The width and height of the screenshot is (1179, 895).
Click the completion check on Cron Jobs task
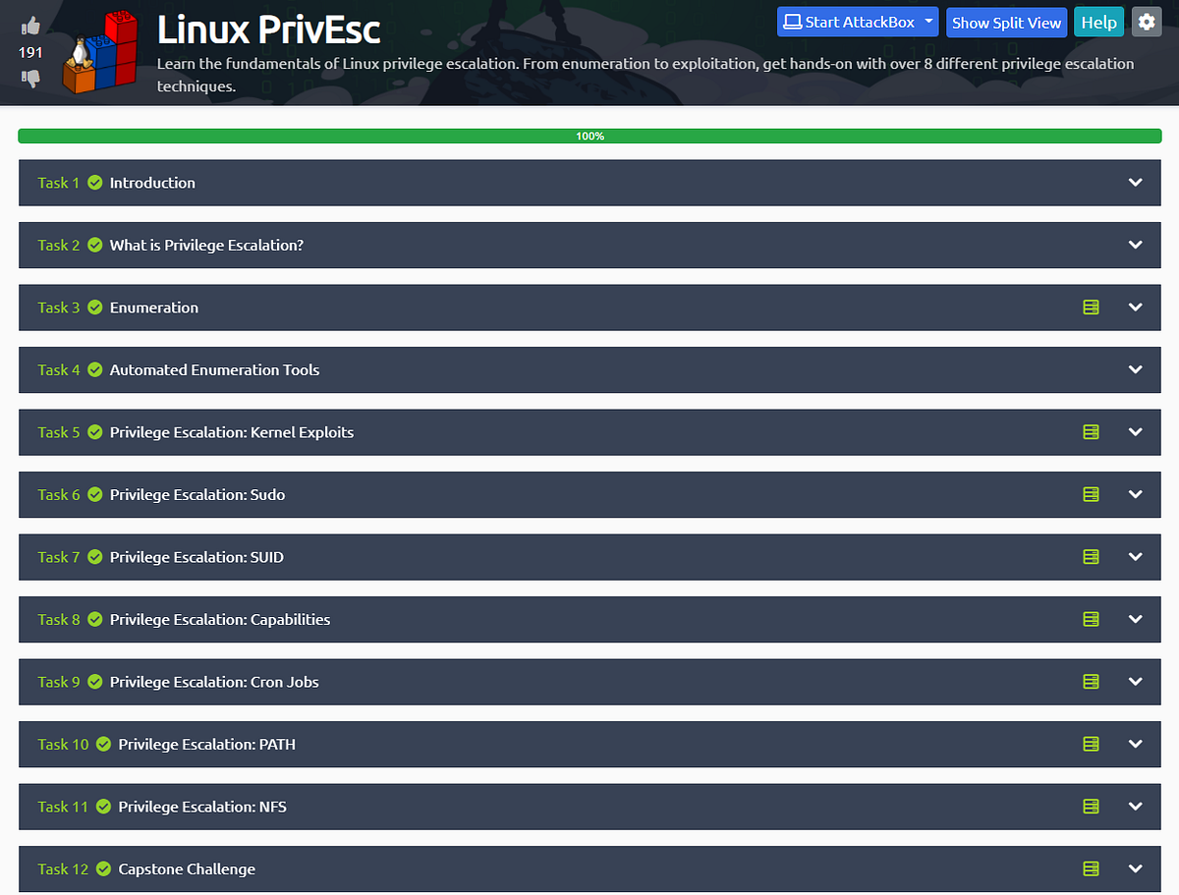pos(94,681)
